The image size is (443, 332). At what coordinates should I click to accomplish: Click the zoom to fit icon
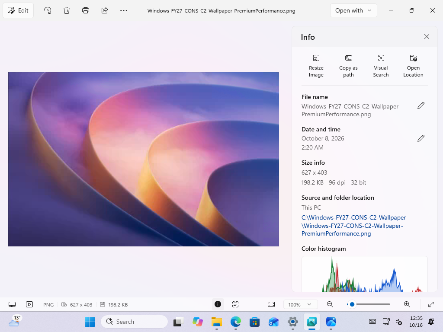271,304
